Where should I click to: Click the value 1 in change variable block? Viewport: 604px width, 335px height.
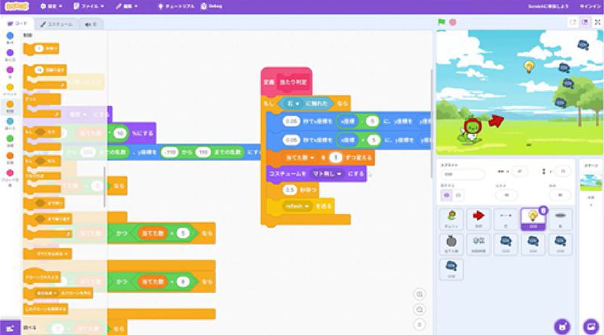335,157
